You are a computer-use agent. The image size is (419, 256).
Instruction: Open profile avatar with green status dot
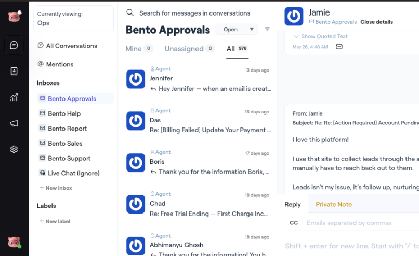click(15, 243)
